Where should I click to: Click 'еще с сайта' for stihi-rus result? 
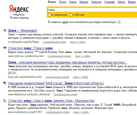pos(82,56)
